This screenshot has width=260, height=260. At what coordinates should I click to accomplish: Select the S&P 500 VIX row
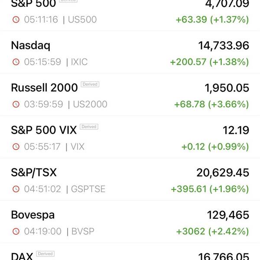tap(130, 137)
